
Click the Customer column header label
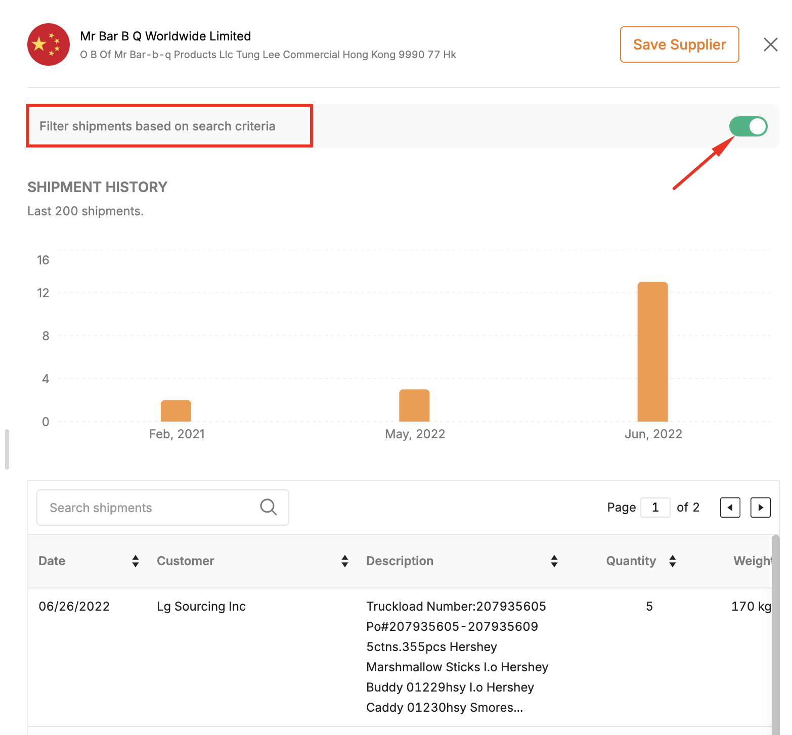(186, 561)
